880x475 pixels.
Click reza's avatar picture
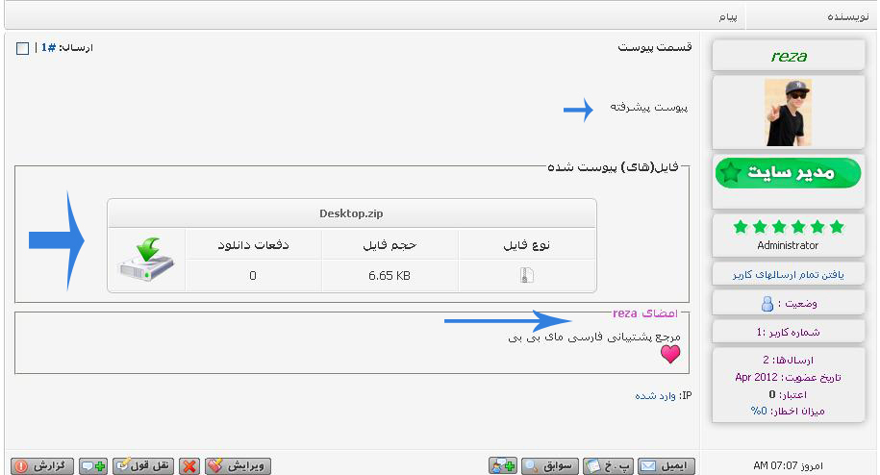(788, 112)
